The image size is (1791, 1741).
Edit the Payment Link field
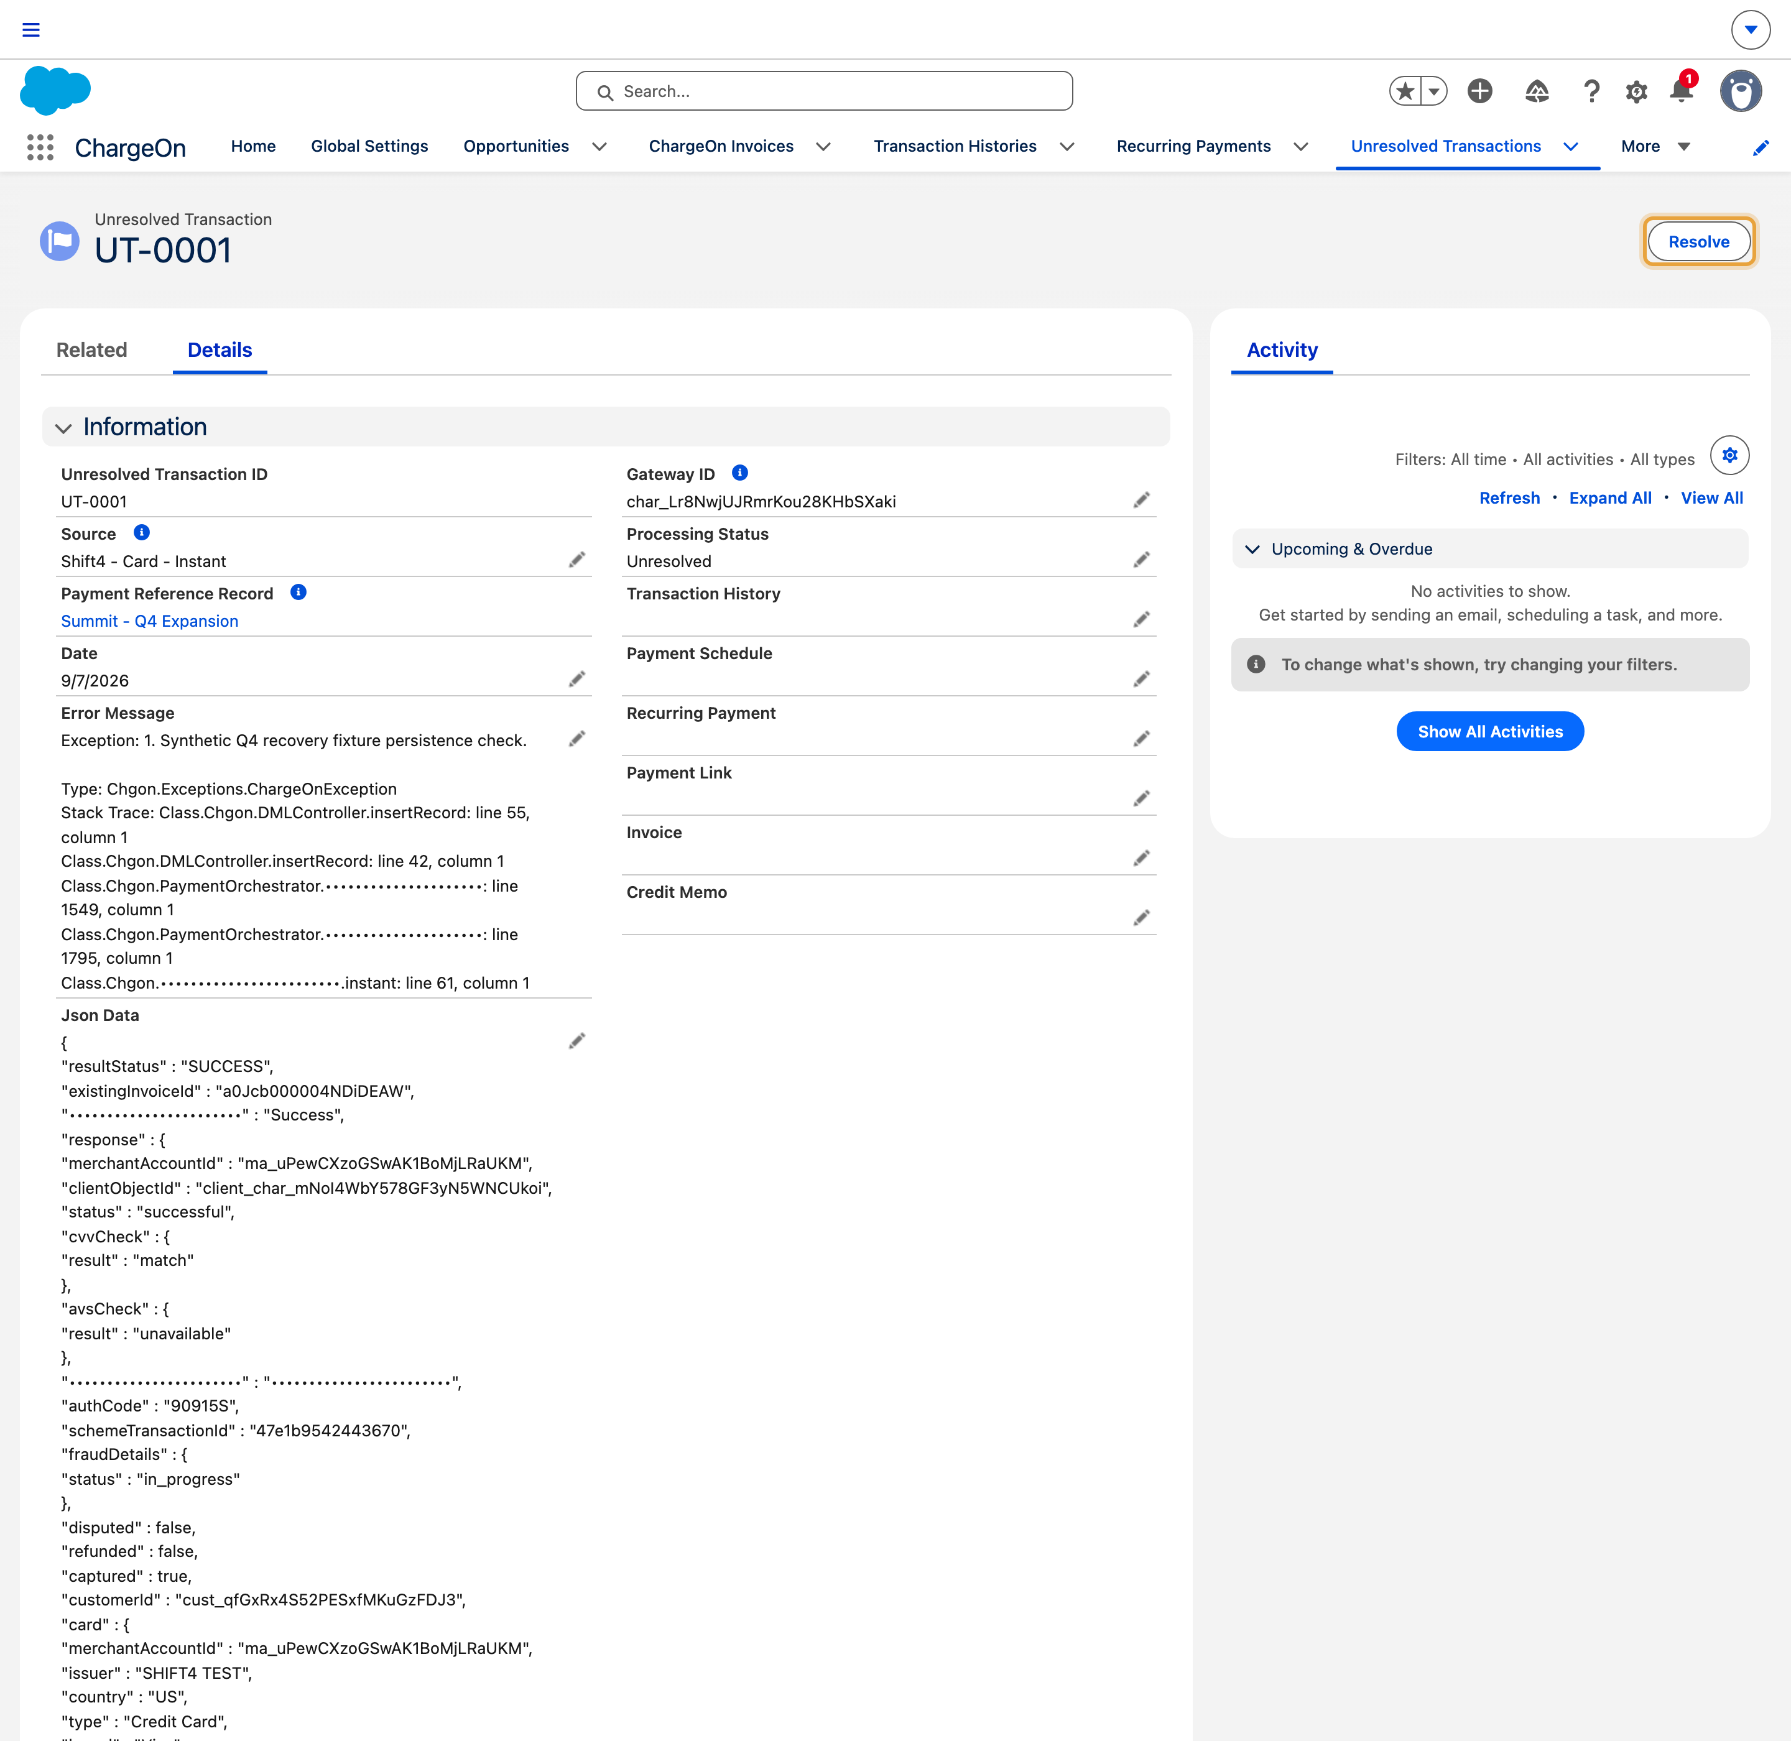coord(1142,798)
